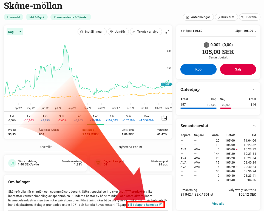Open chart Inställningar settings
The height and width of the screenshot is (211, 264).
92,32
